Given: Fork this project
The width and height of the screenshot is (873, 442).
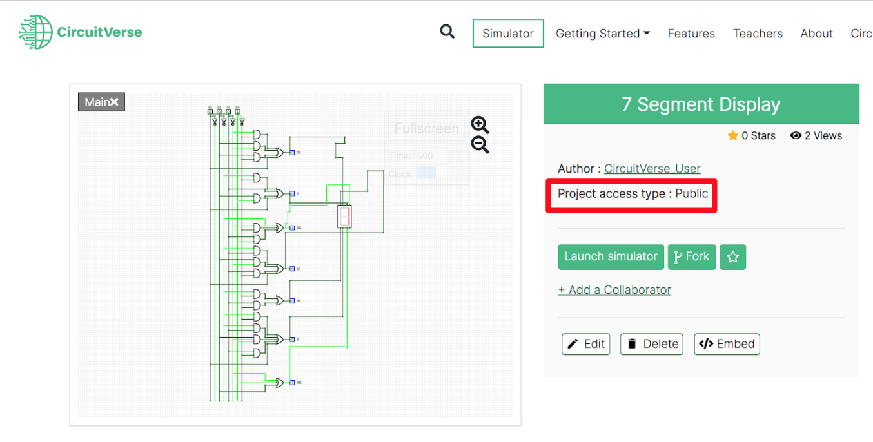Looking at the screenshot, I should (x=691, y=256).
